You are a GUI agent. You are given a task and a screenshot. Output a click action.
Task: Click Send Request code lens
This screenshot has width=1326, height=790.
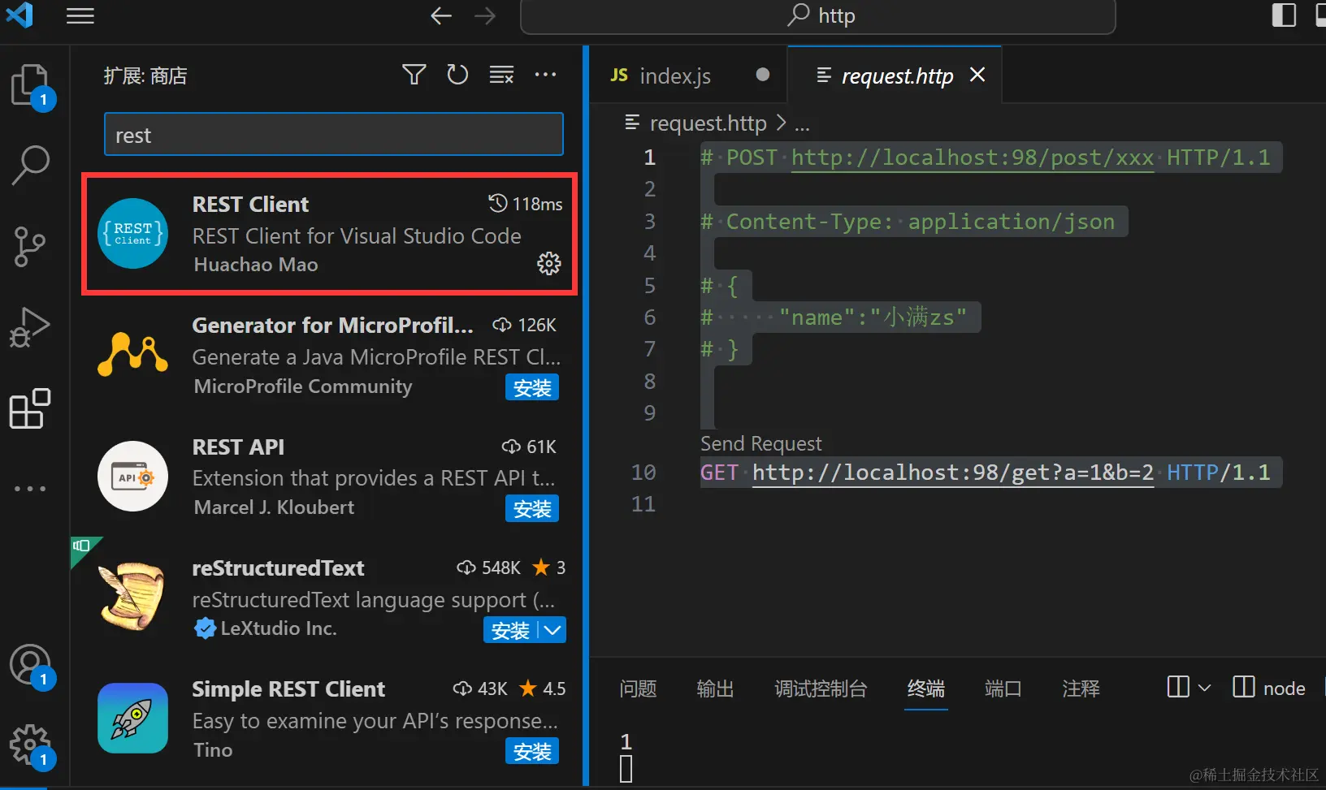coord(761,443)
